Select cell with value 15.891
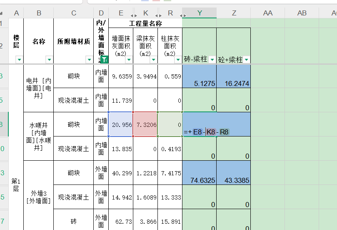 170,220
